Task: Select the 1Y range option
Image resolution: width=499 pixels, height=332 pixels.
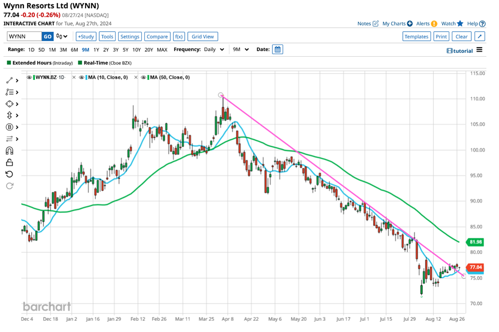Action: coord(96,50)
